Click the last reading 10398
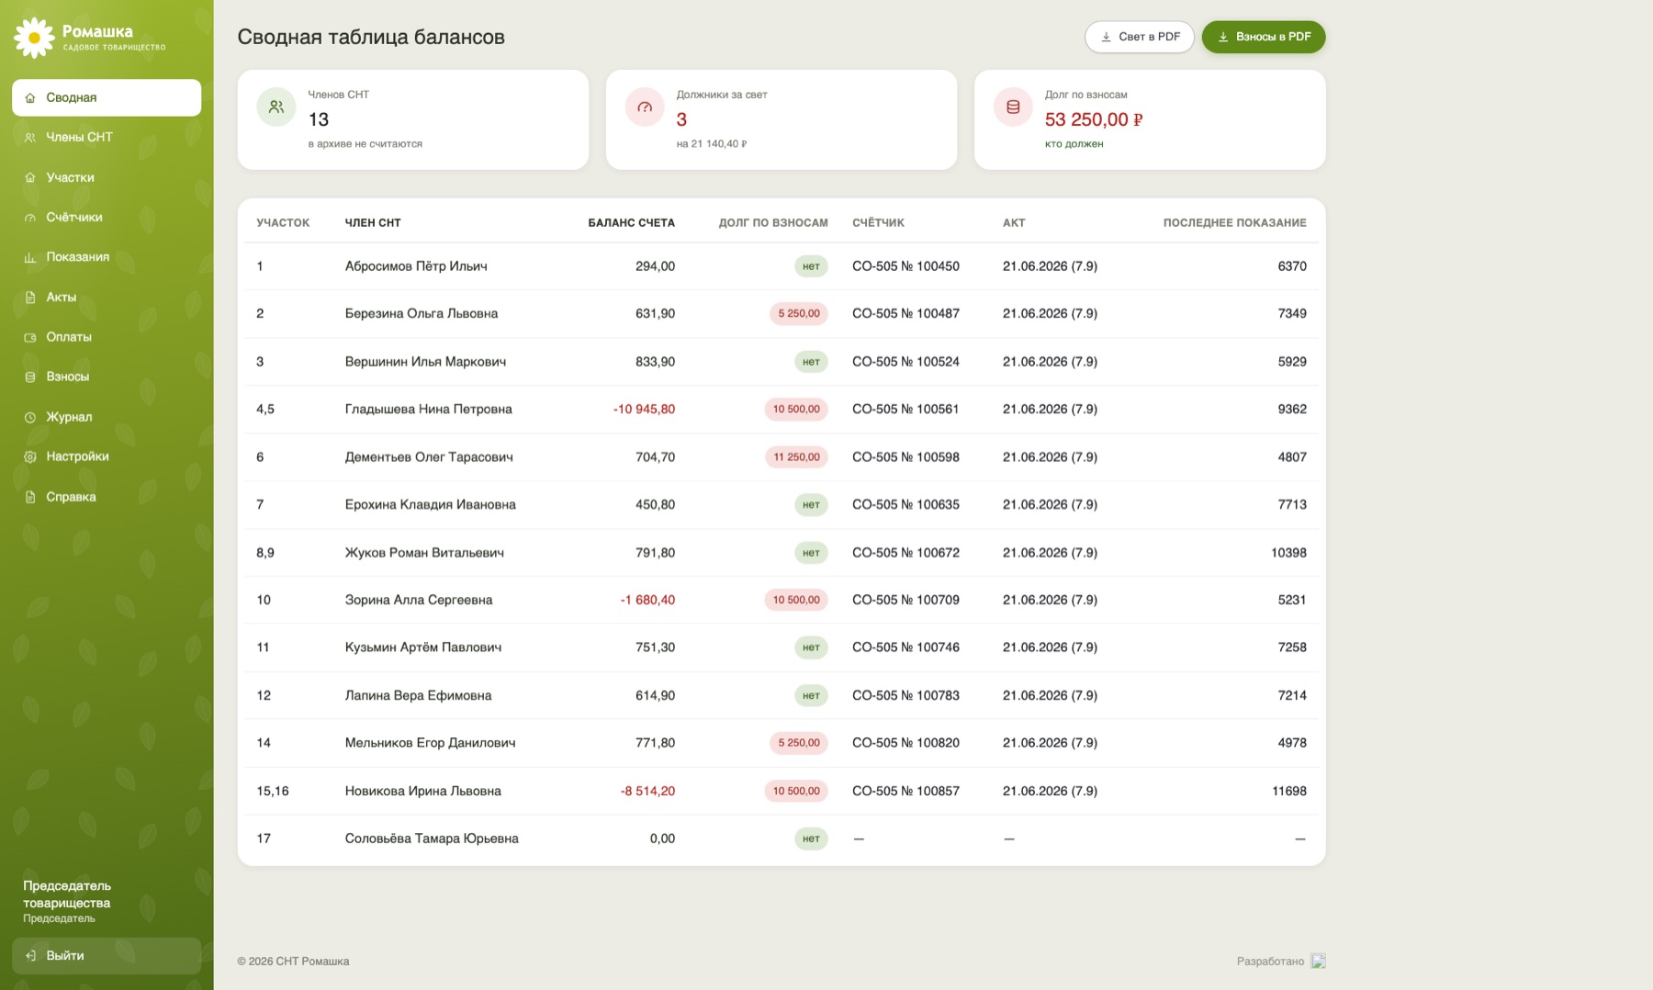The height and width of the screenshot is (990, 1653). click(x=1288, y=553)
